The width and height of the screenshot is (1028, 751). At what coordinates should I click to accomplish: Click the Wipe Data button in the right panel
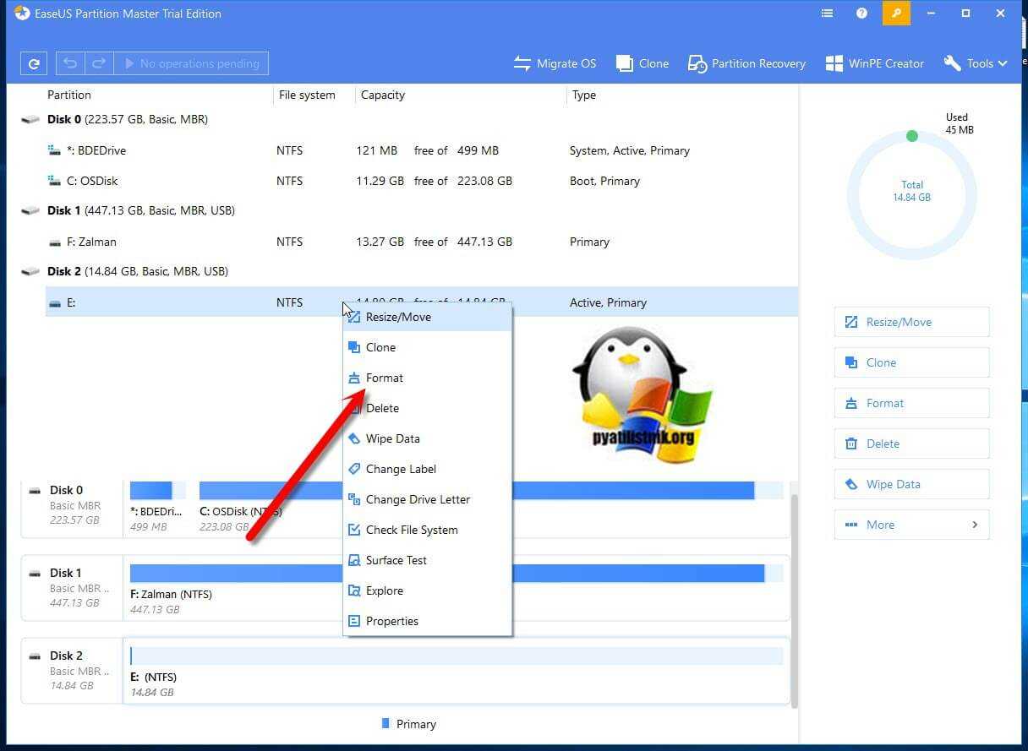pos(911,484)
